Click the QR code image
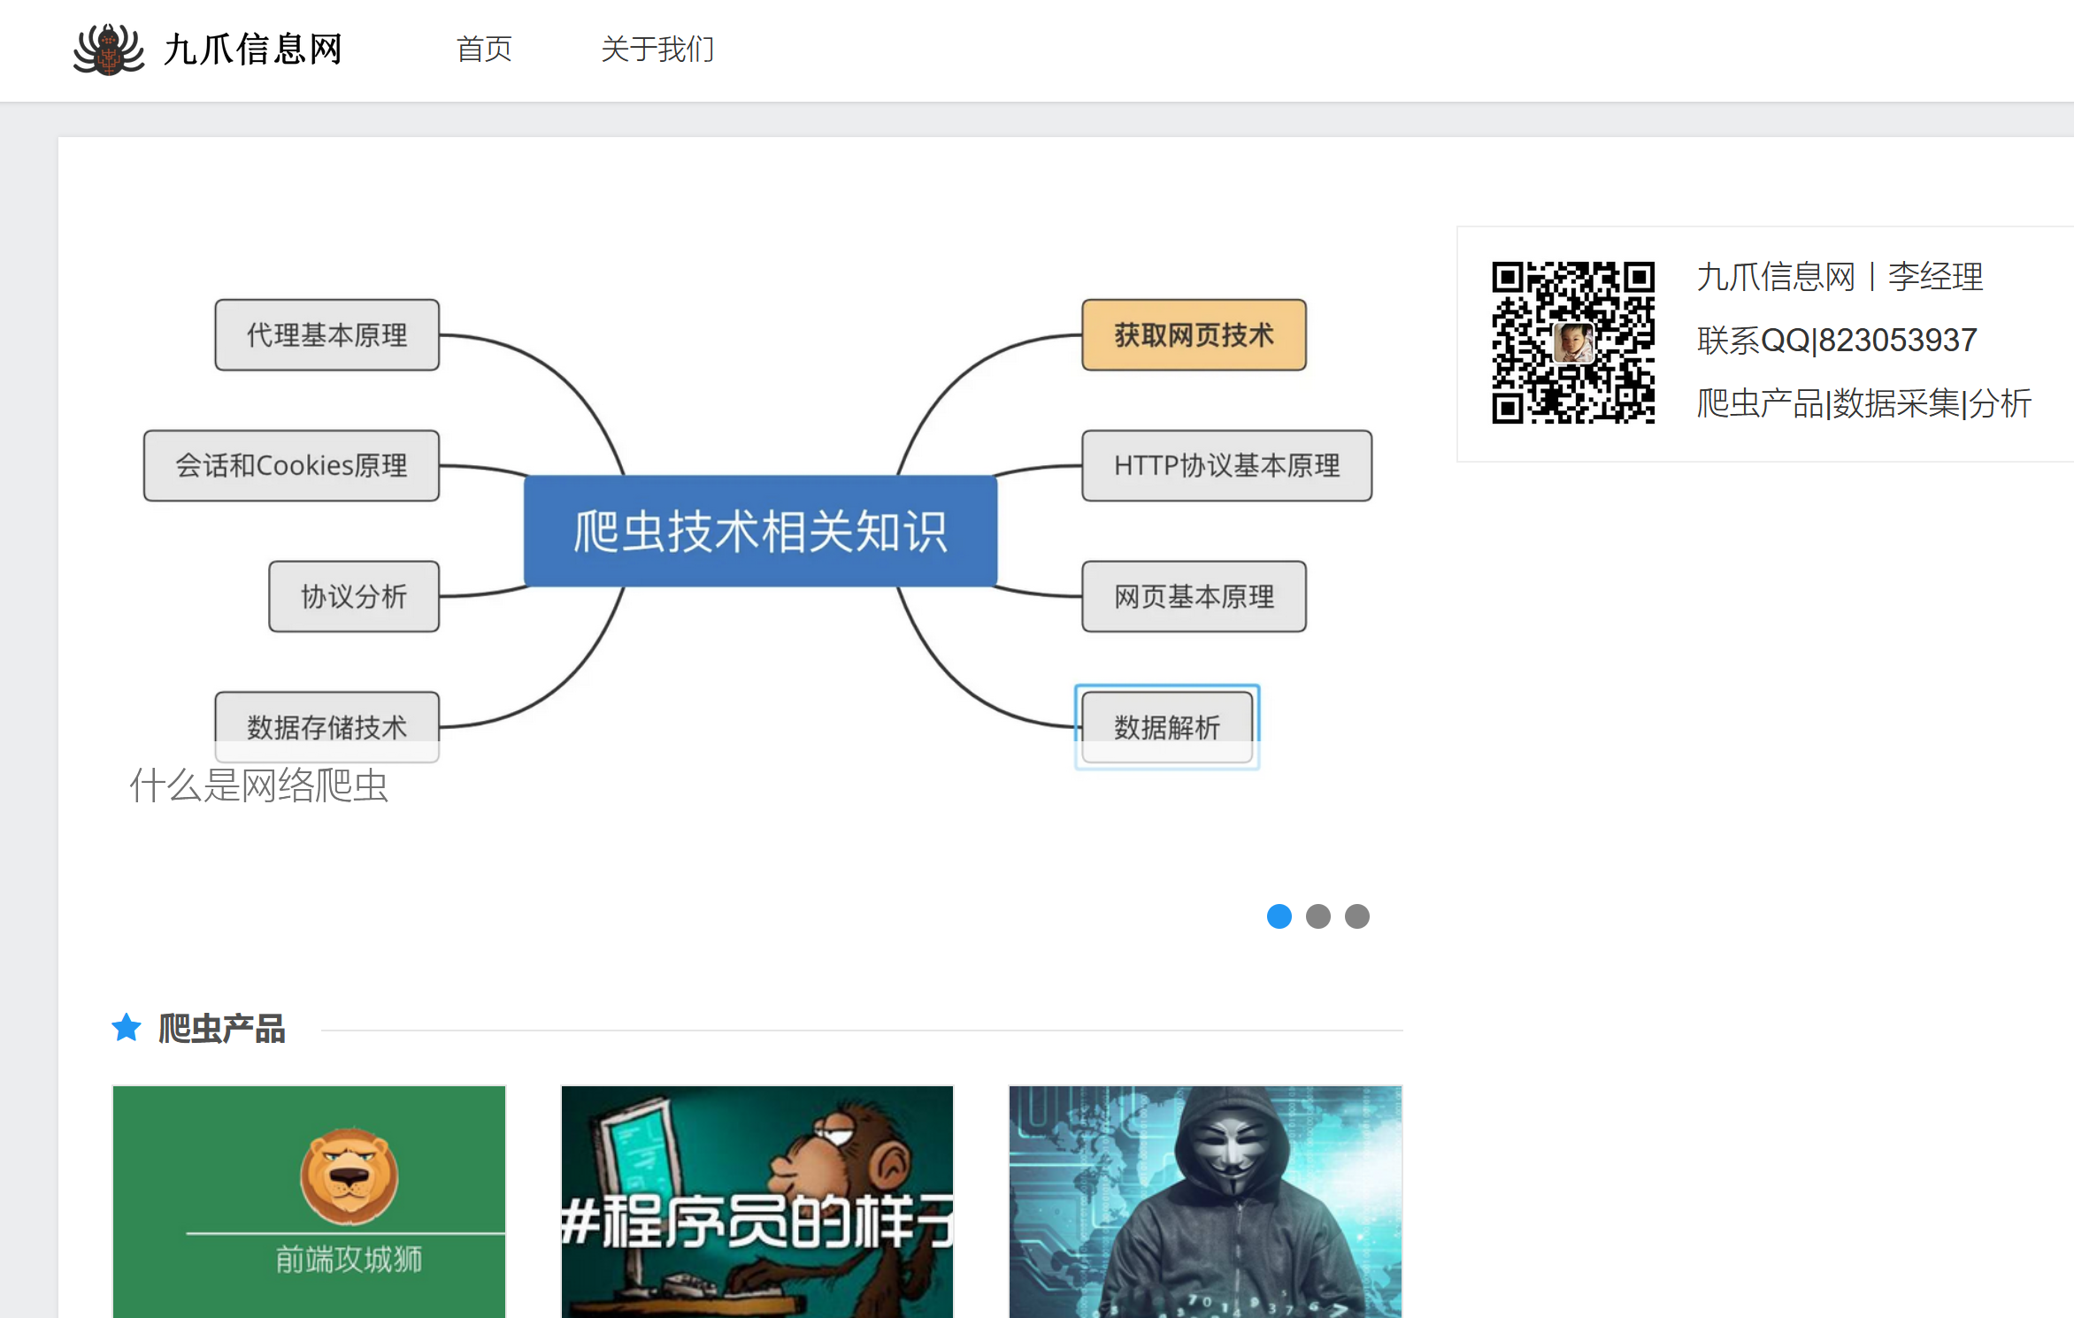 (x=1572, y=342)
